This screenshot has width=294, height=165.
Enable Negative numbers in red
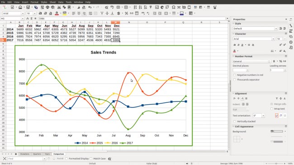click(x=234, y=75)
